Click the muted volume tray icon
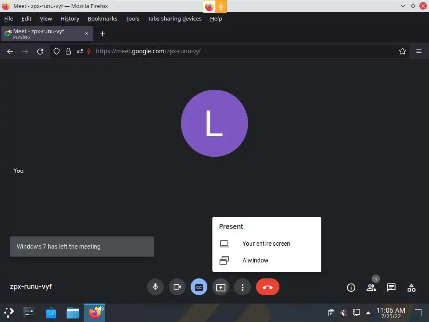The height and width of the screenshot is (322, 429). [x=344, y=313]
